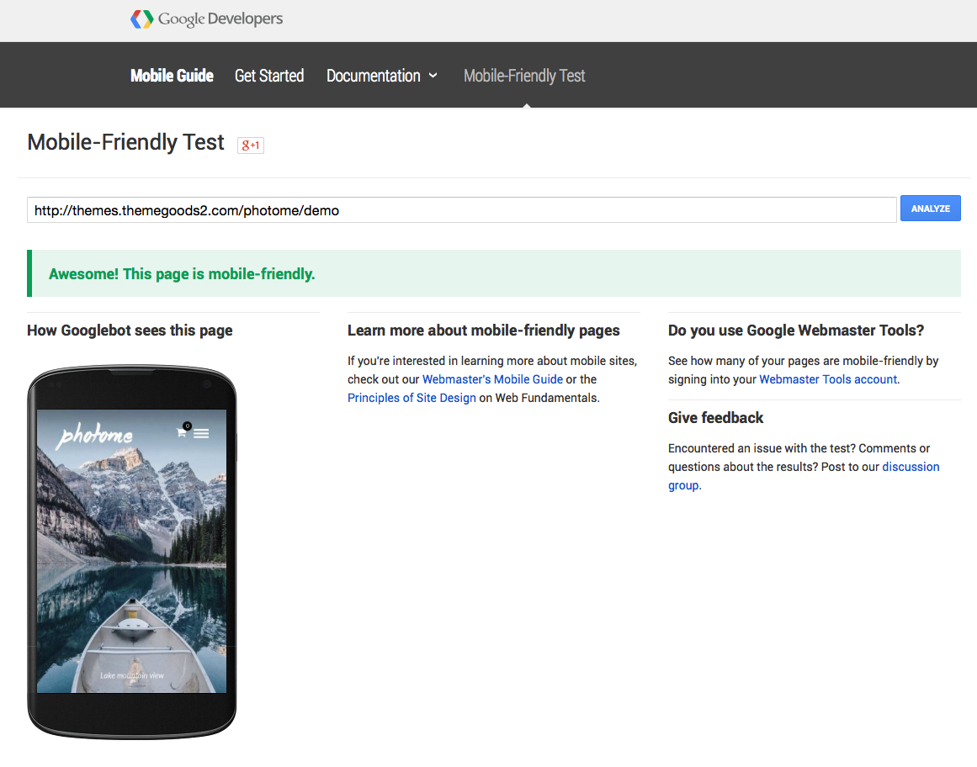Go to the Get Started page
The image size is (977, 767).
tap(269, 76)
